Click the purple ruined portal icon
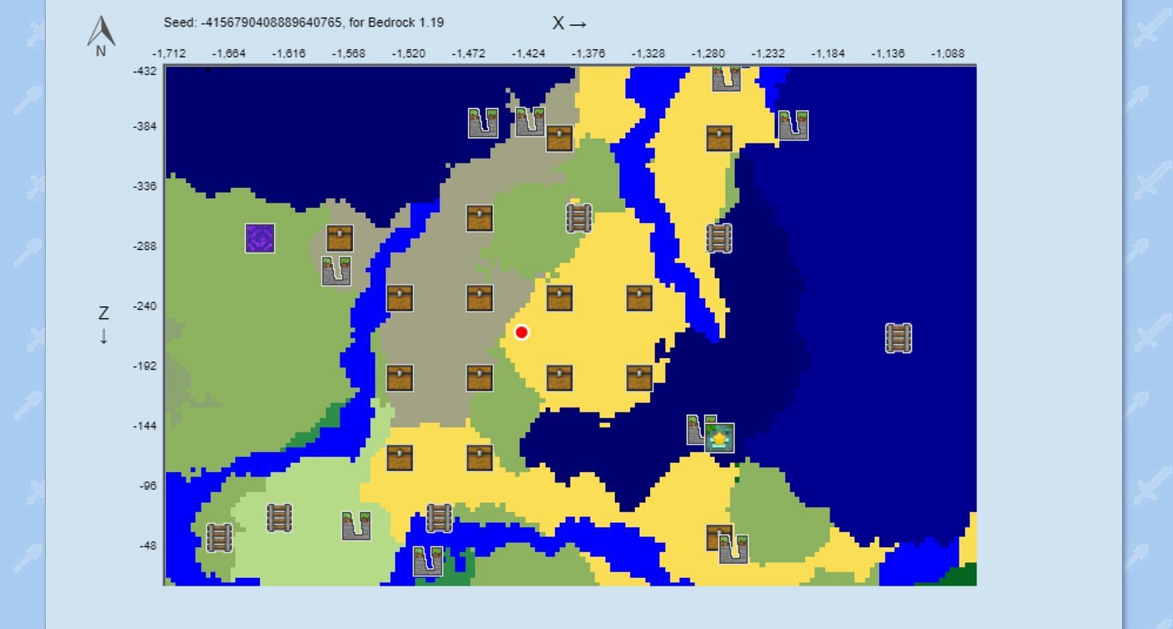The image size is (1173, 629). pos(260,238)
